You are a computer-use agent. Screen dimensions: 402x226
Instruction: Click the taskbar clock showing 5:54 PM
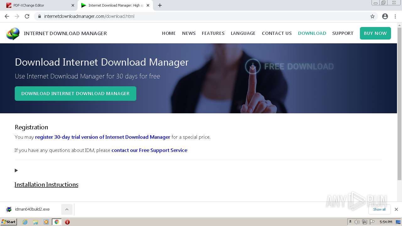[x=386, y=222]
